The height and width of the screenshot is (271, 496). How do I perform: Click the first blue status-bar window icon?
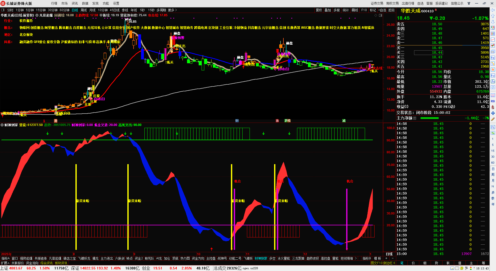point(452,268)
